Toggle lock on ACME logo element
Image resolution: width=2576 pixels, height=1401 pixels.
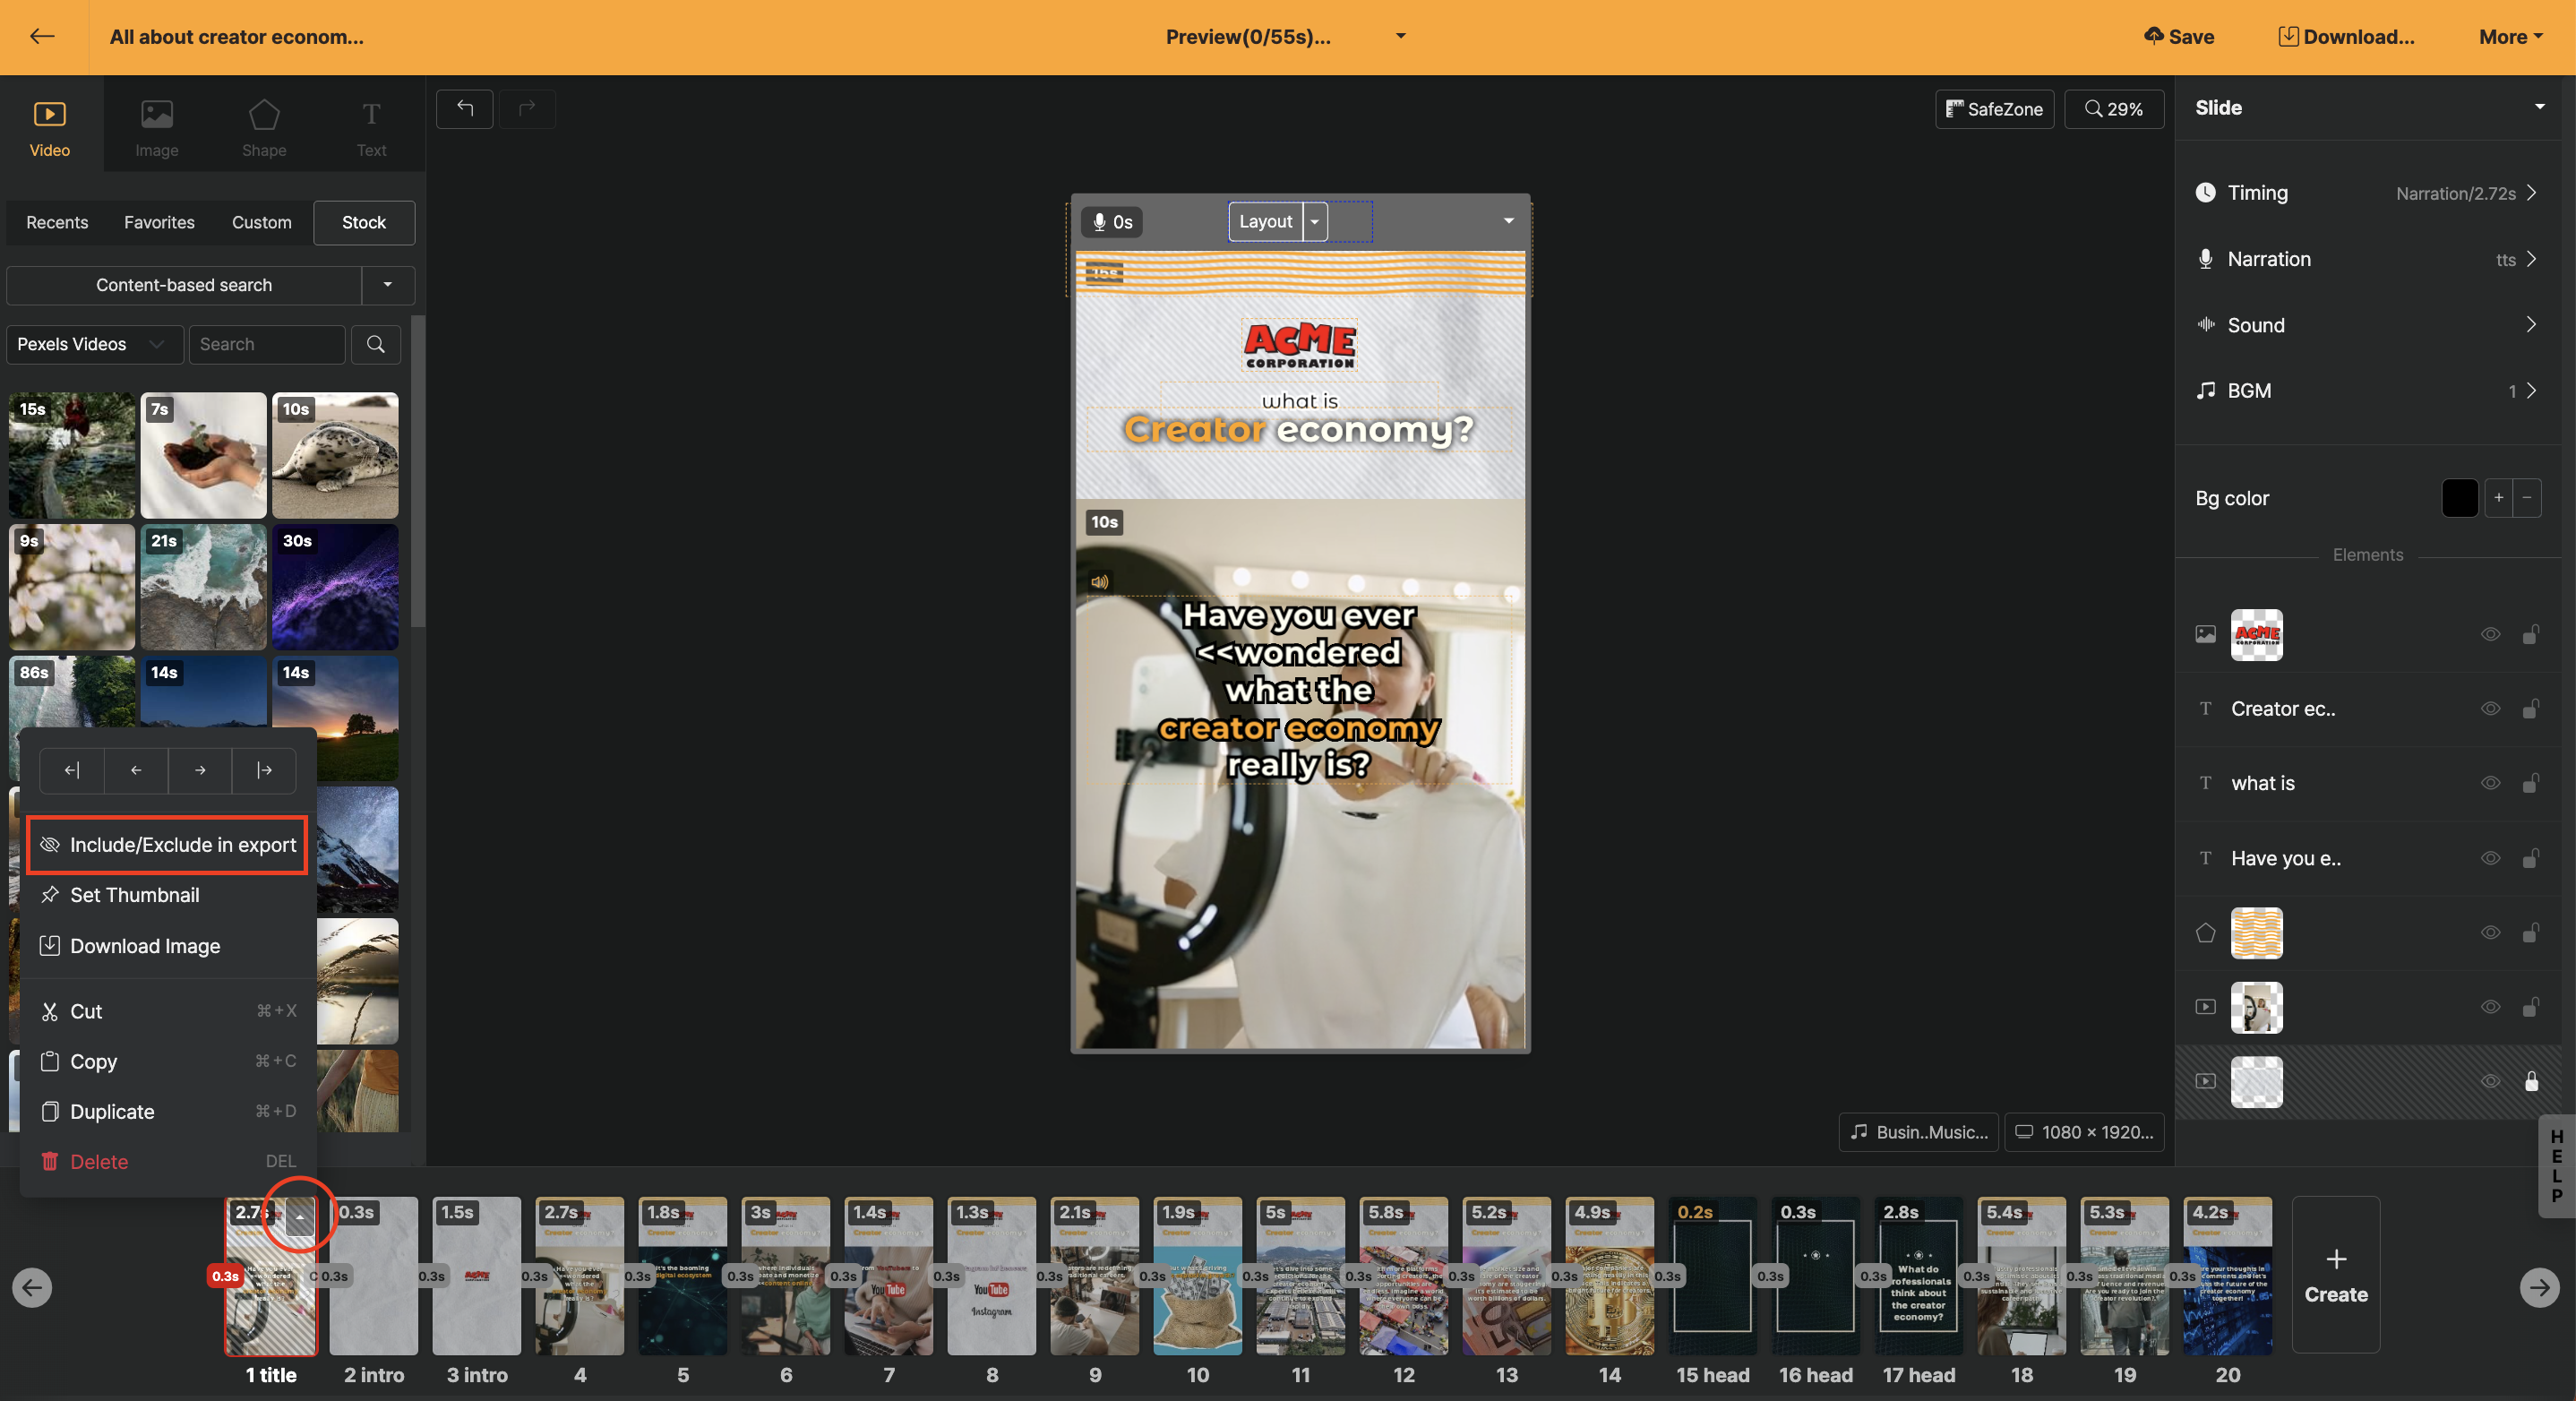point(2530,635)
